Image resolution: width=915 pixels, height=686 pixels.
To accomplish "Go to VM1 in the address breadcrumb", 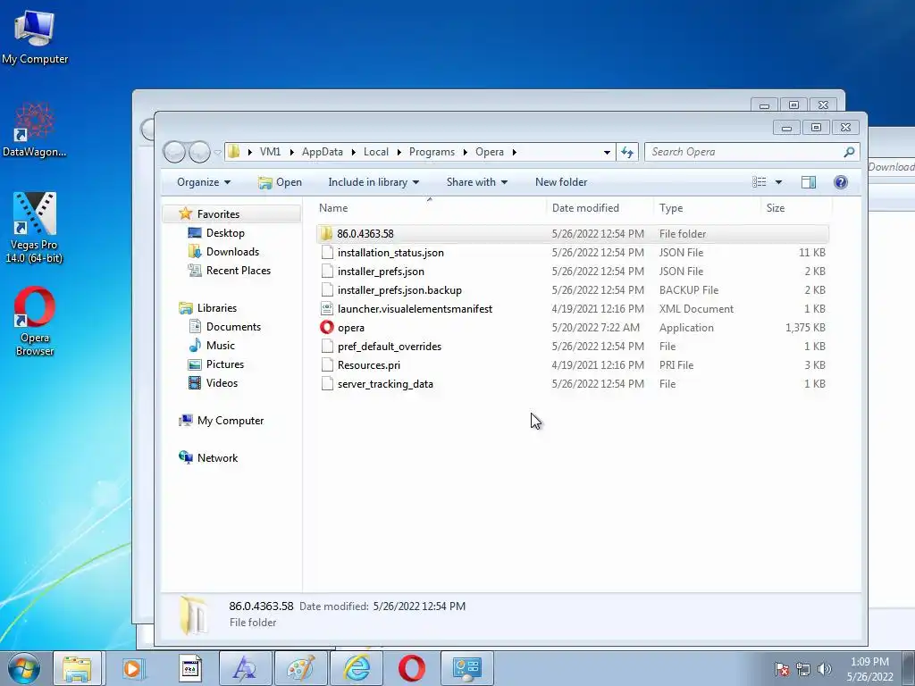I will [270, 152].
